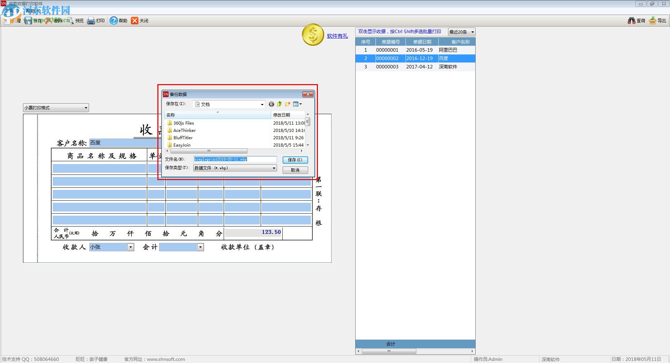
Task: Click the gold dollar coin icon
Action: click(313, 35)
